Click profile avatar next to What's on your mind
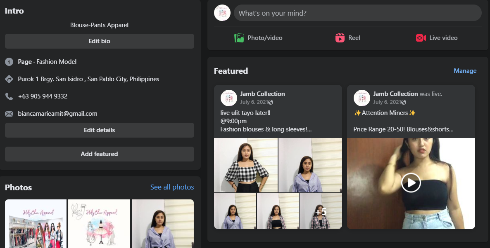490x248 pixels. pyautogui.click(x=222, y=13)
